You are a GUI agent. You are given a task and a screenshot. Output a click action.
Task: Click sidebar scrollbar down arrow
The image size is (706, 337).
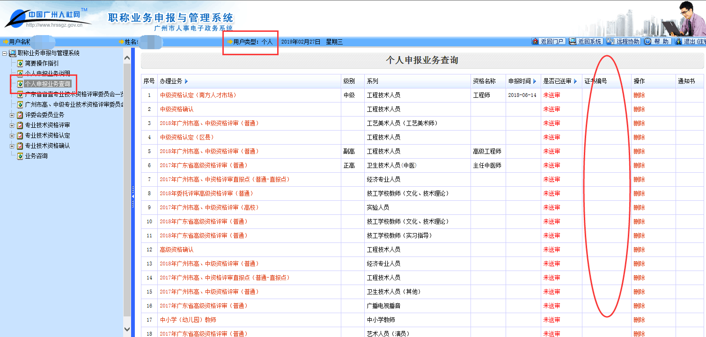[x=127, y=330]
